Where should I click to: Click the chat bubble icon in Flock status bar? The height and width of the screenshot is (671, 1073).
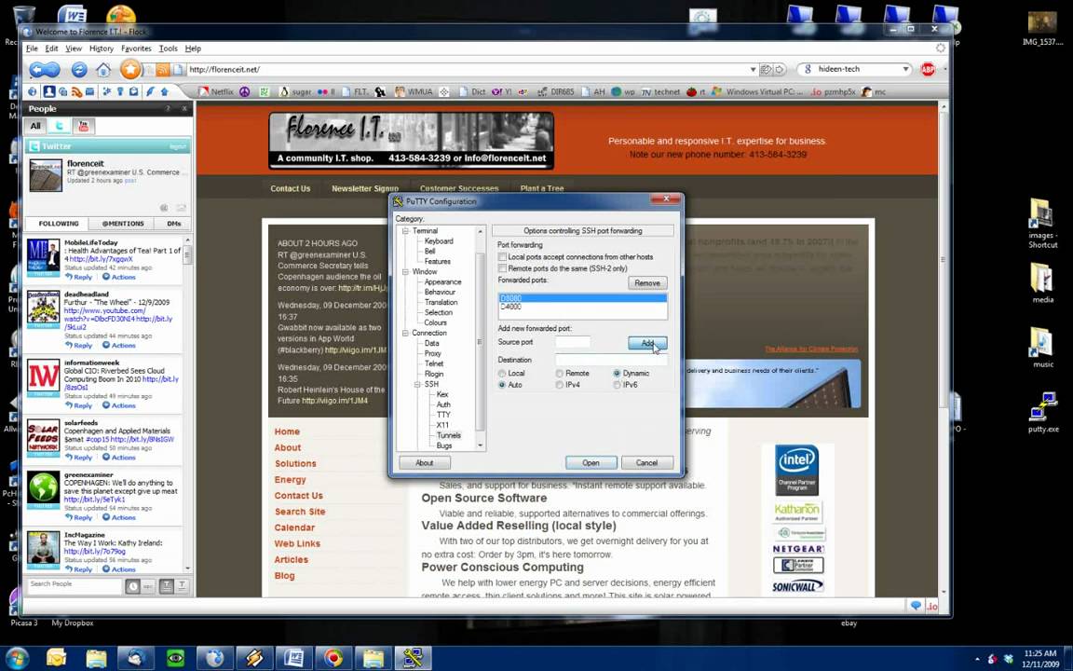916,605
